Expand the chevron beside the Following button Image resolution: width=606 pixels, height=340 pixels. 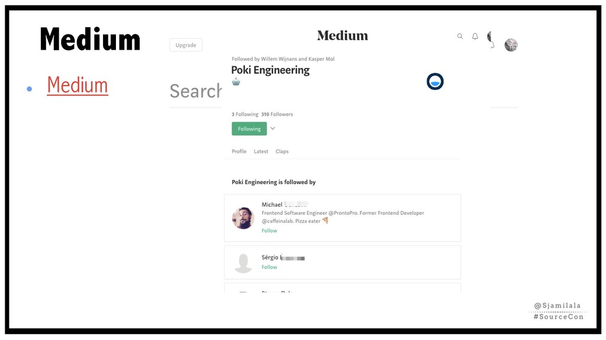pos(273,129)
